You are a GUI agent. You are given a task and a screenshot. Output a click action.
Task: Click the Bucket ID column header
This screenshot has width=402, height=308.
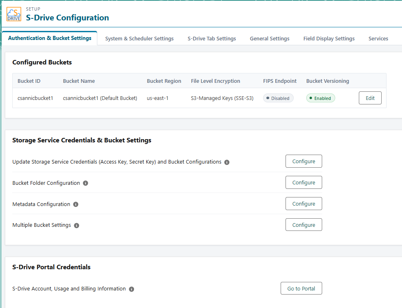pyautogui.click(x=29, y=81)
